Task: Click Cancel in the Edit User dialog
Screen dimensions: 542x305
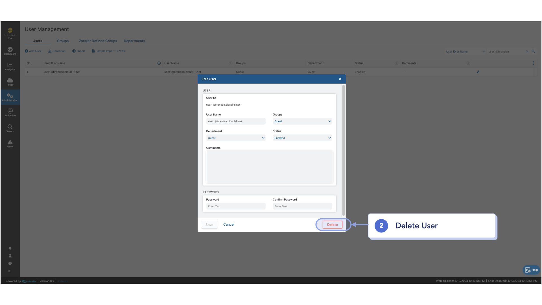Action: click(x=229, y=225)
